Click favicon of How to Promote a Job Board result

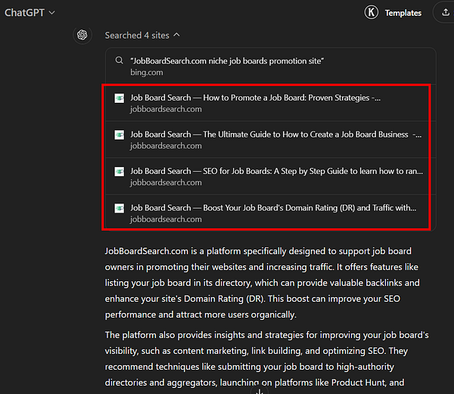[x=119, y=98]
